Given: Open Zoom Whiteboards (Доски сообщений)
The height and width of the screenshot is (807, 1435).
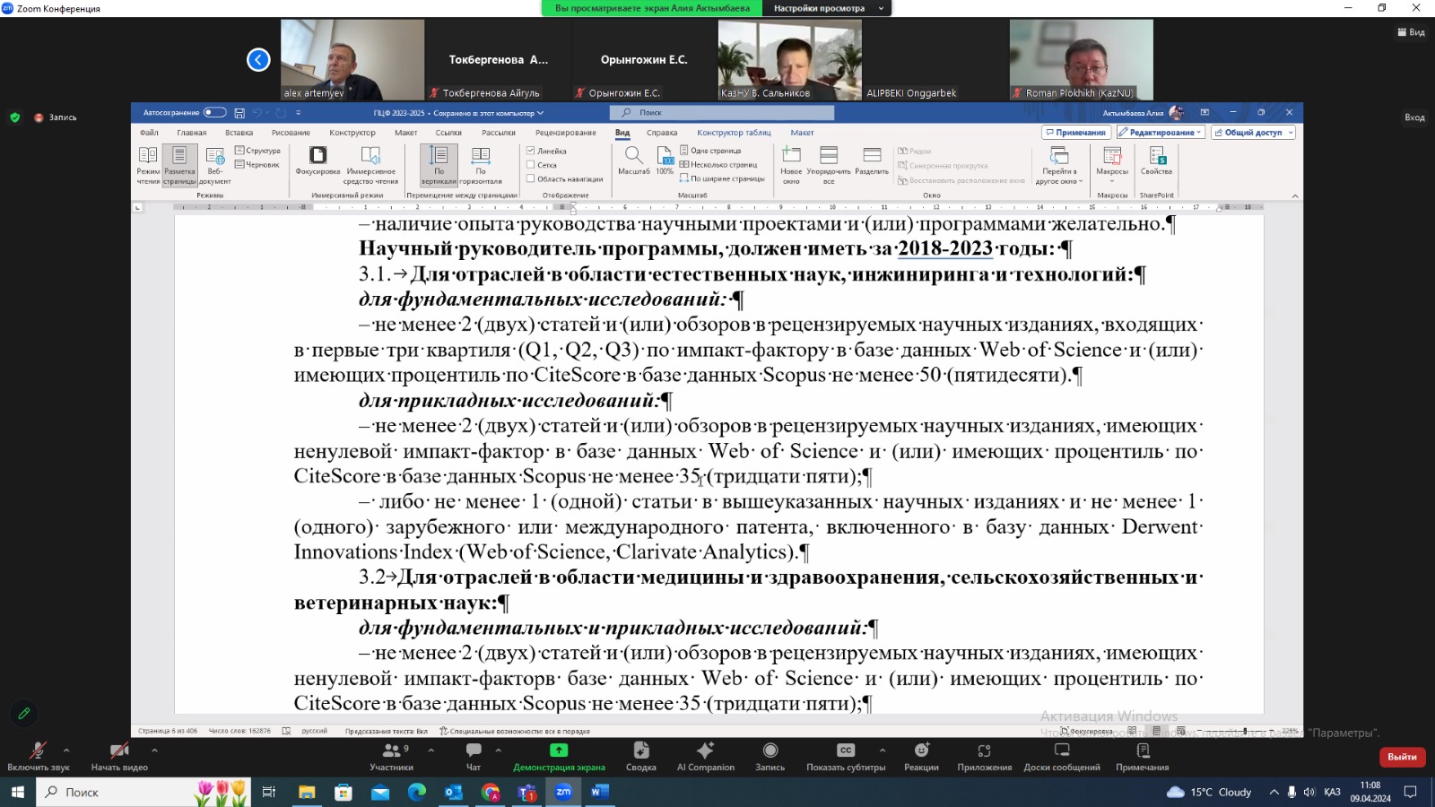Looking at the screenshot, I should click(x=1062, y=757).
